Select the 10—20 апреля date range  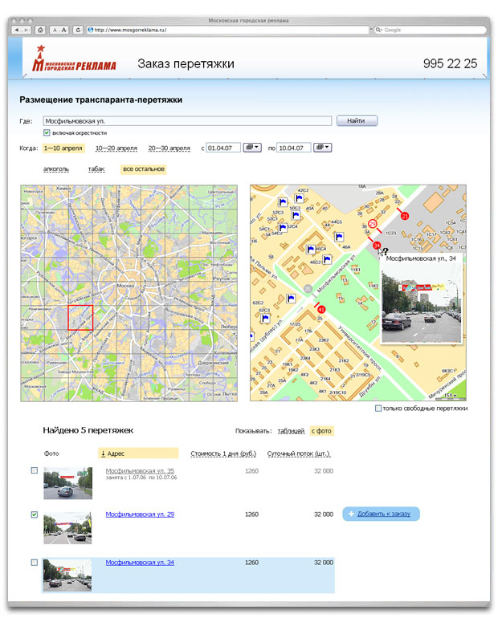click(116, 148)
